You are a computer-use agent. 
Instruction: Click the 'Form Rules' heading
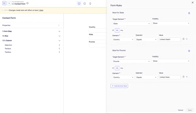(116, 6)
